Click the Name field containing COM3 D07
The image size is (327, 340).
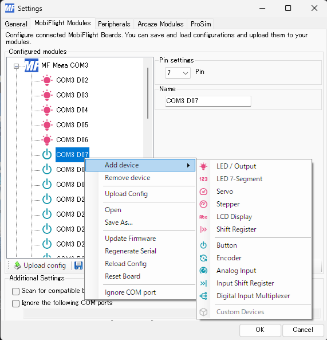tap(208, 101)
